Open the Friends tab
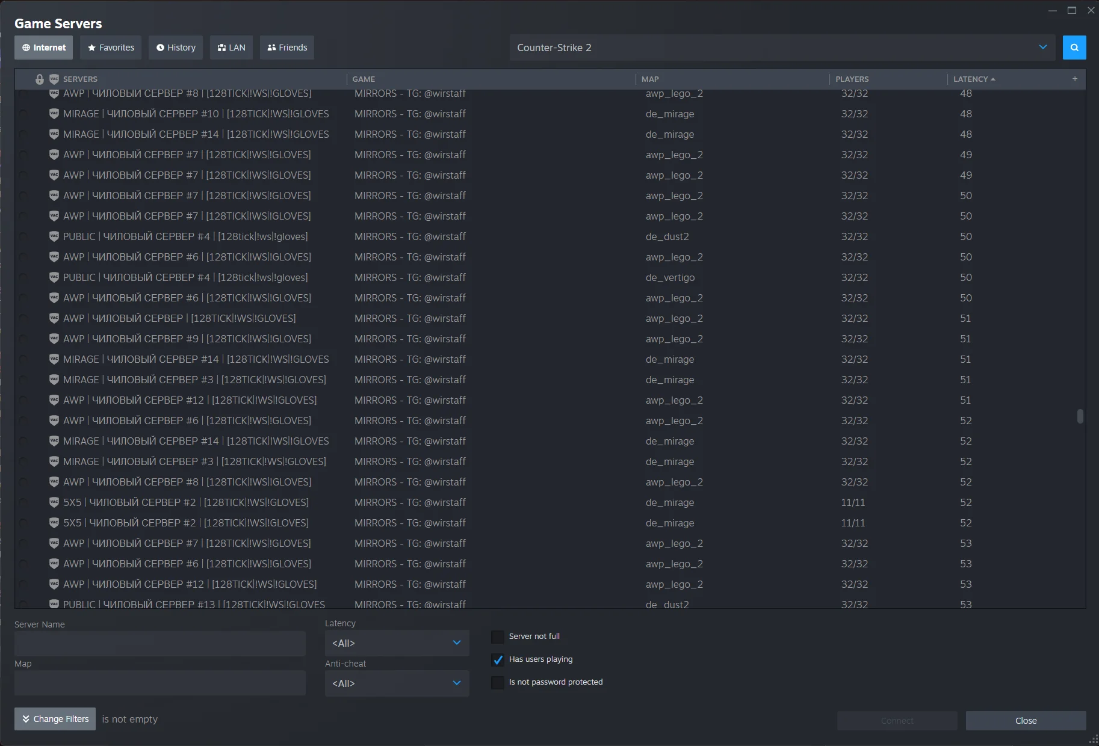Viewport: 1099px width, 746px height. (x=287, y=48)
